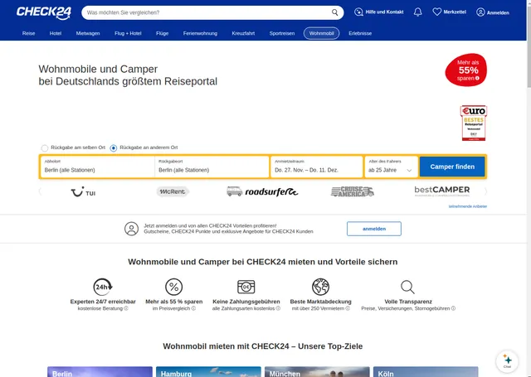The image size is (531, 377).
Task: Open the Berlin destination tile
Action: coord(100,371)
